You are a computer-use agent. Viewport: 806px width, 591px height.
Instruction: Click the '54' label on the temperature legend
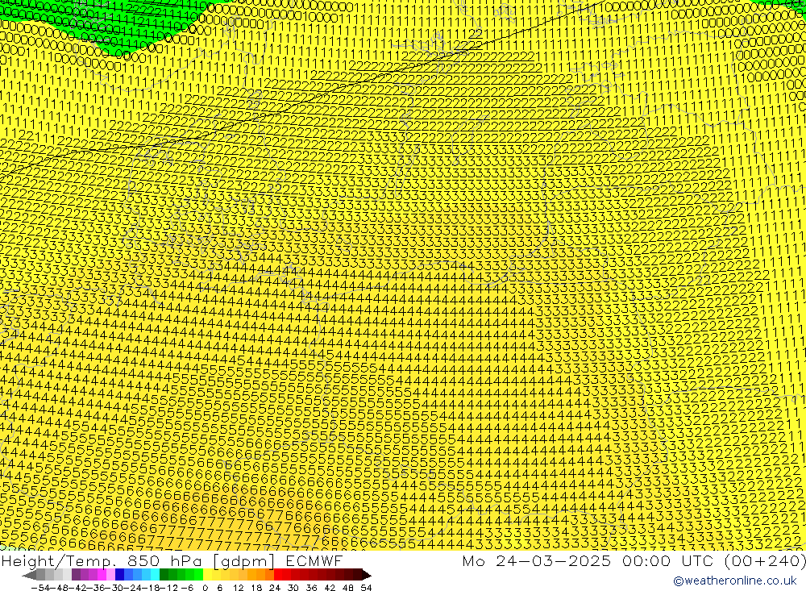(x=366, y=588)
